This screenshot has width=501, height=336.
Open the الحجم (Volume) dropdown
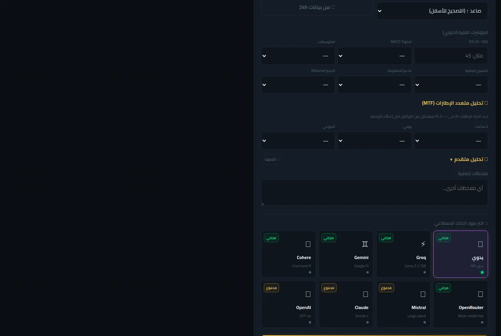point(298,85)
